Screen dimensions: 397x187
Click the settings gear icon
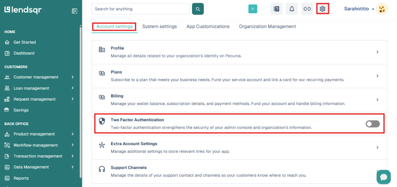(x=322, y=9)
